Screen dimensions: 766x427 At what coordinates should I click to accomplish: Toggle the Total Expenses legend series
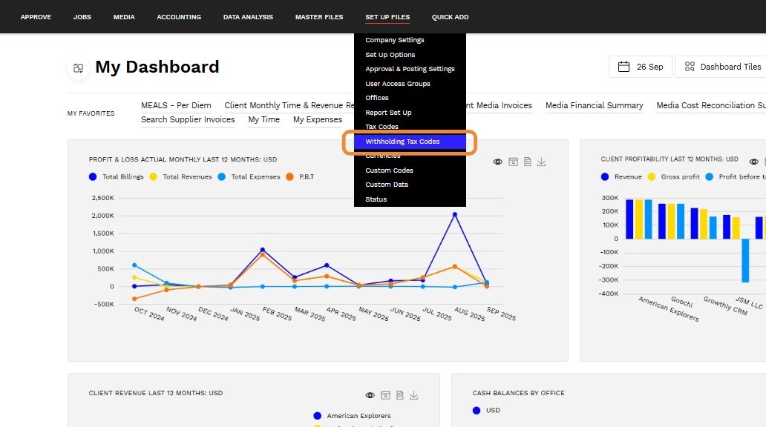[249, 176]
